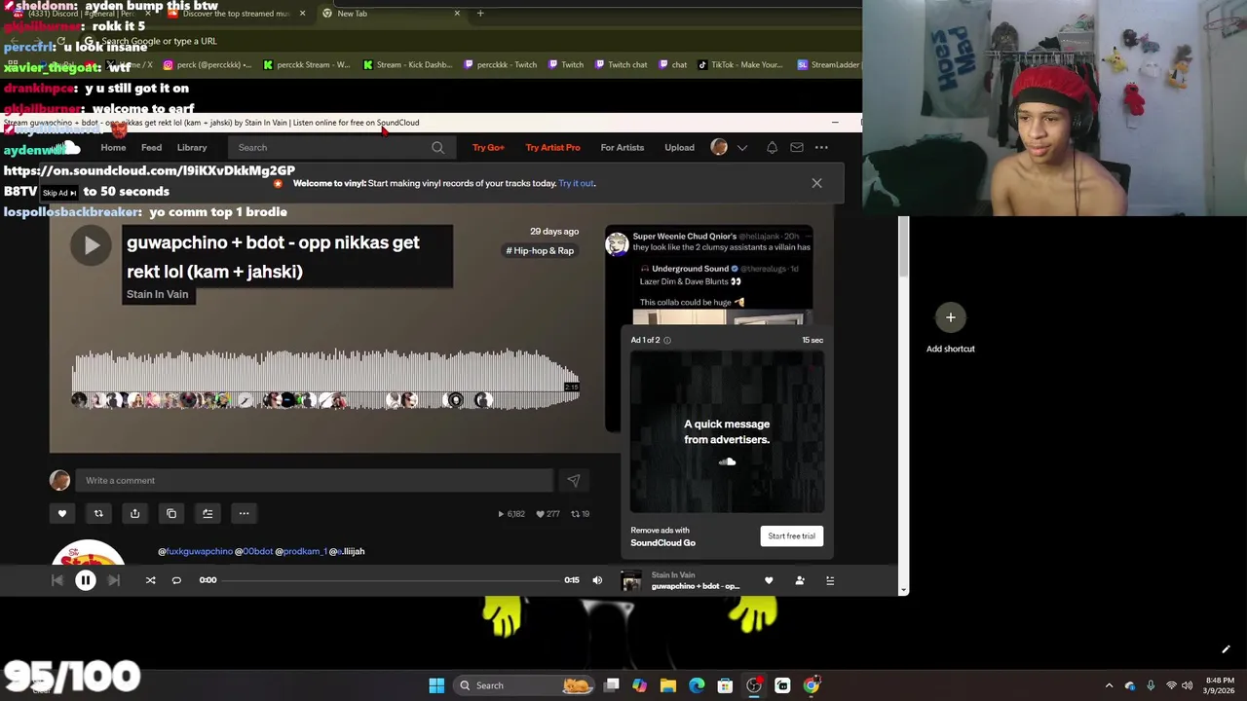This screenshot has width=1247, height=701.
Task: Like the track with the heart below the comment box
Action: tap(62, 513)
